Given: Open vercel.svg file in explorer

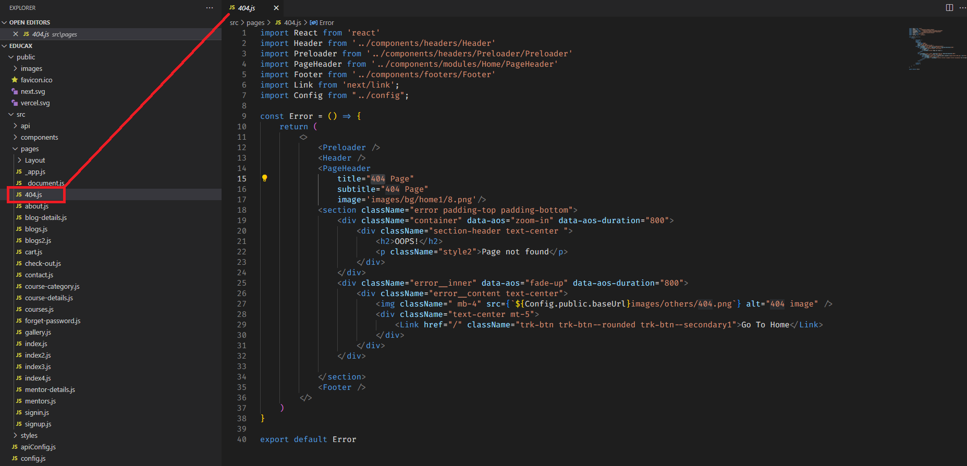Looking at the screenshot, I should pos(35,103).
